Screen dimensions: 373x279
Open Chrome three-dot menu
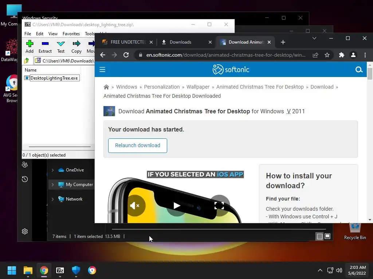pos(365,55)
